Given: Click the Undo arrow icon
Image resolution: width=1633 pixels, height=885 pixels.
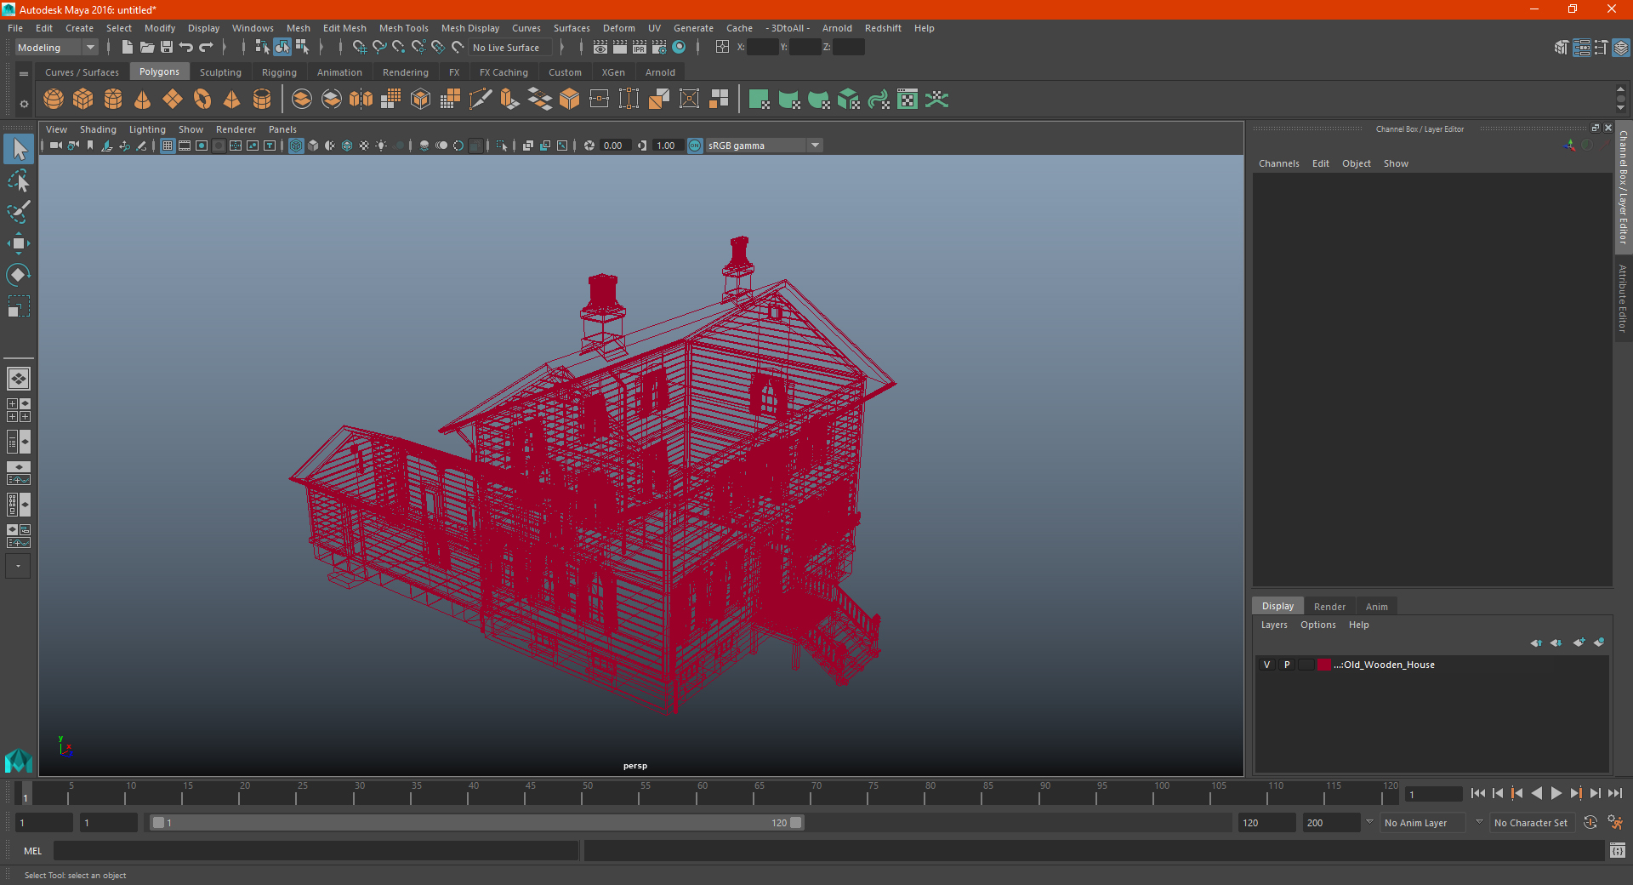Looking at the screenshot, I should point(186,48).
